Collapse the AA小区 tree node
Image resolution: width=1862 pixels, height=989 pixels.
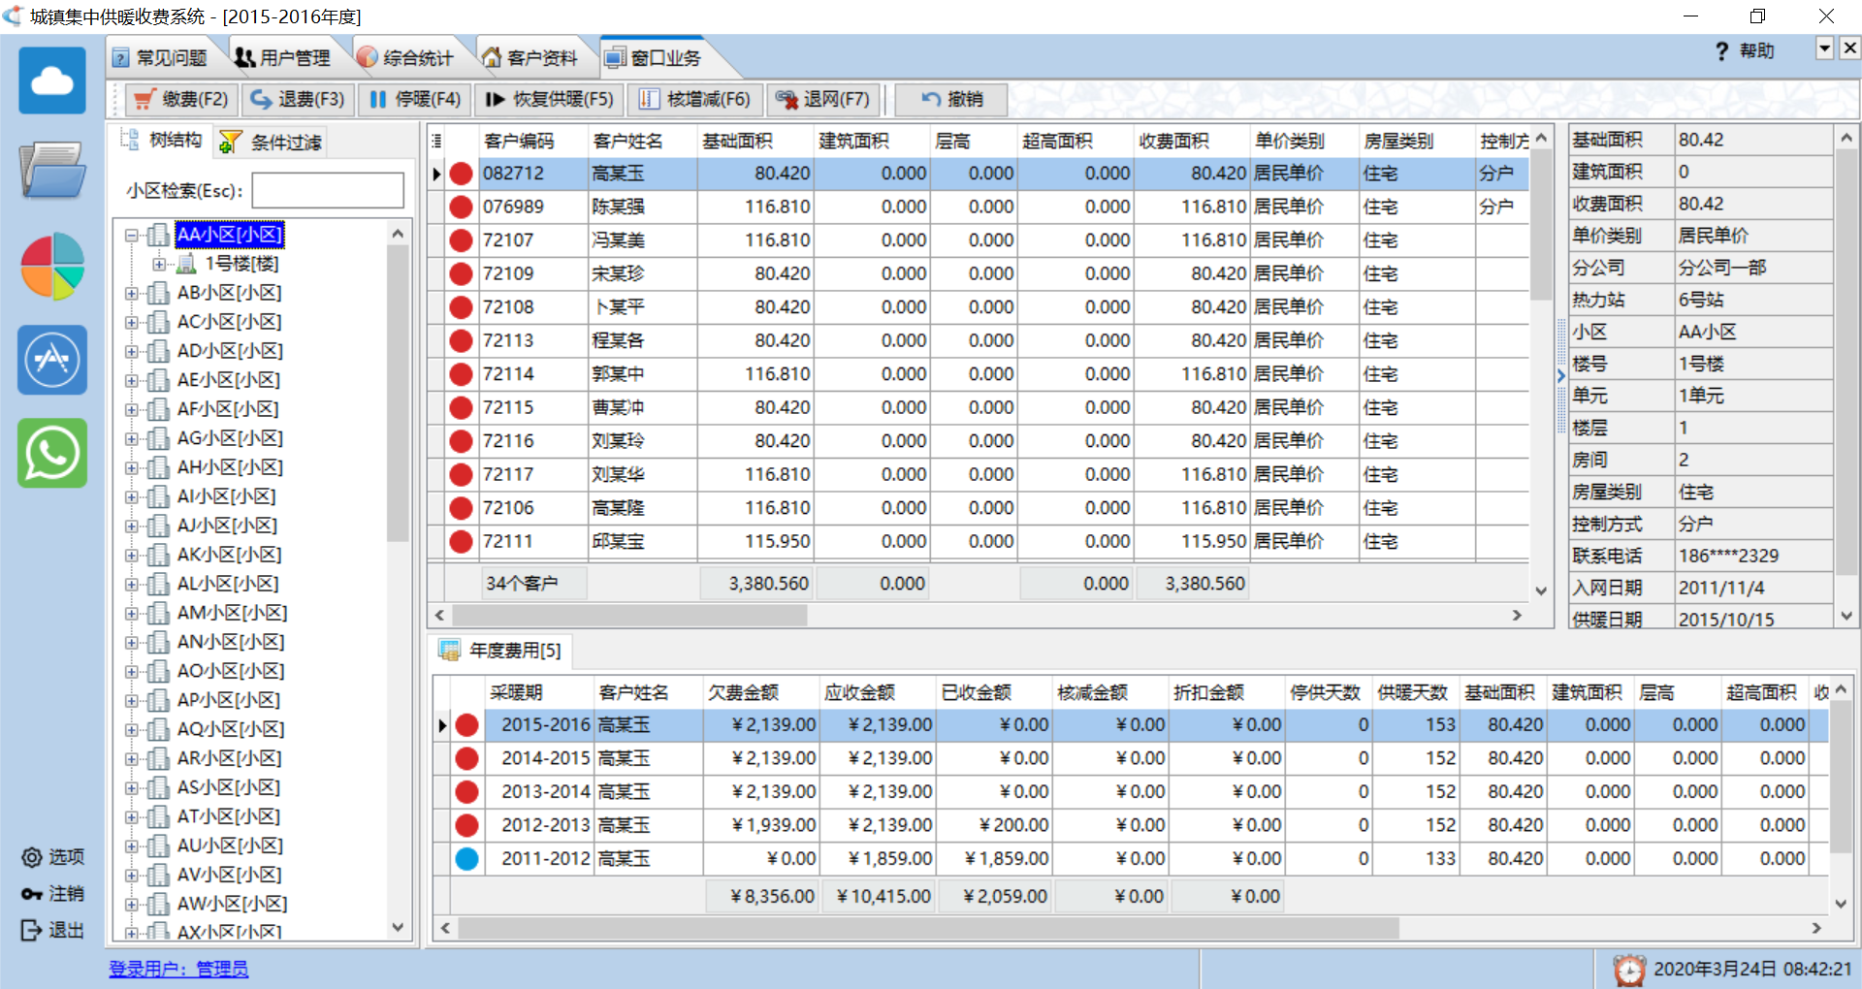[134, 235]
